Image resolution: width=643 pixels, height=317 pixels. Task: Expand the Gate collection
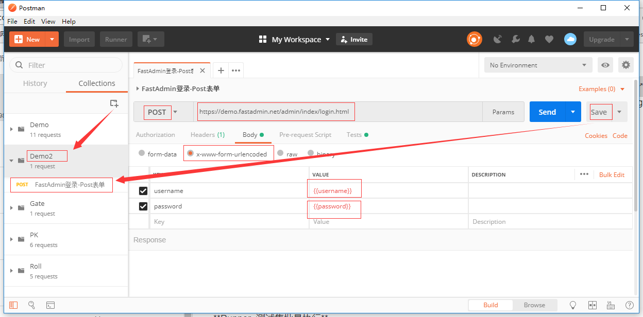click(11, 208)
